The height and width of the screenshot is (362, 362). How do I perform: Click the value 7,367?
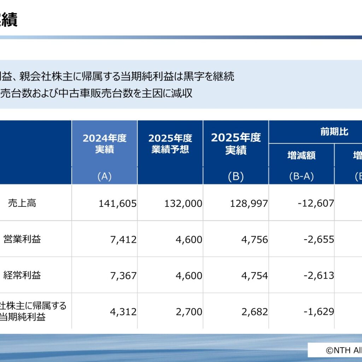[x=123, y=276]
